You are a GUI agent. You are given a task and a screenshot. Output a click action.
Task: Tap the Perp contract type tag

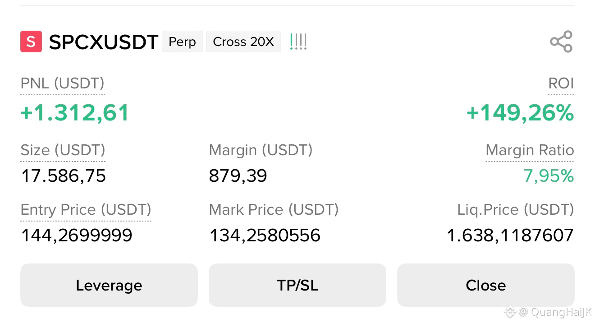pyautogui.click(x=183, y=42)
